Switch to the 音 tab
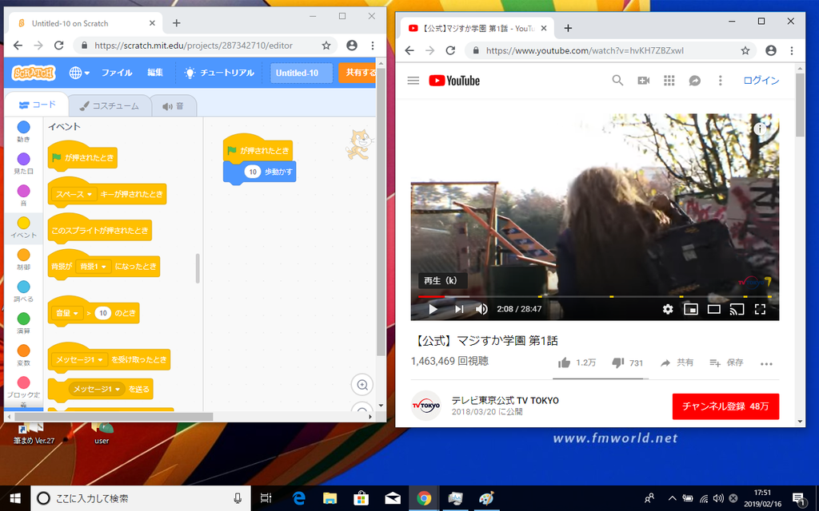 pyautogui.click(x=174, y=106)
